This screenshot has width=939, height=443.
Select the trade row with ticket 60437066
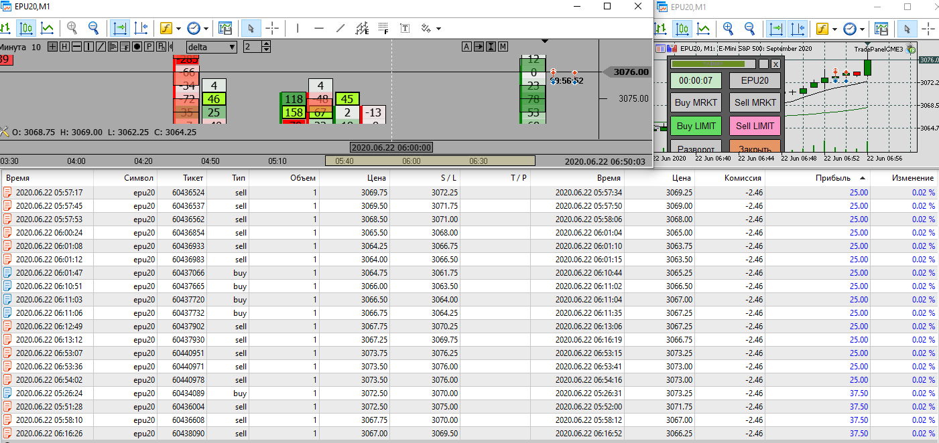pyautogui.click(x=469, y=272)
